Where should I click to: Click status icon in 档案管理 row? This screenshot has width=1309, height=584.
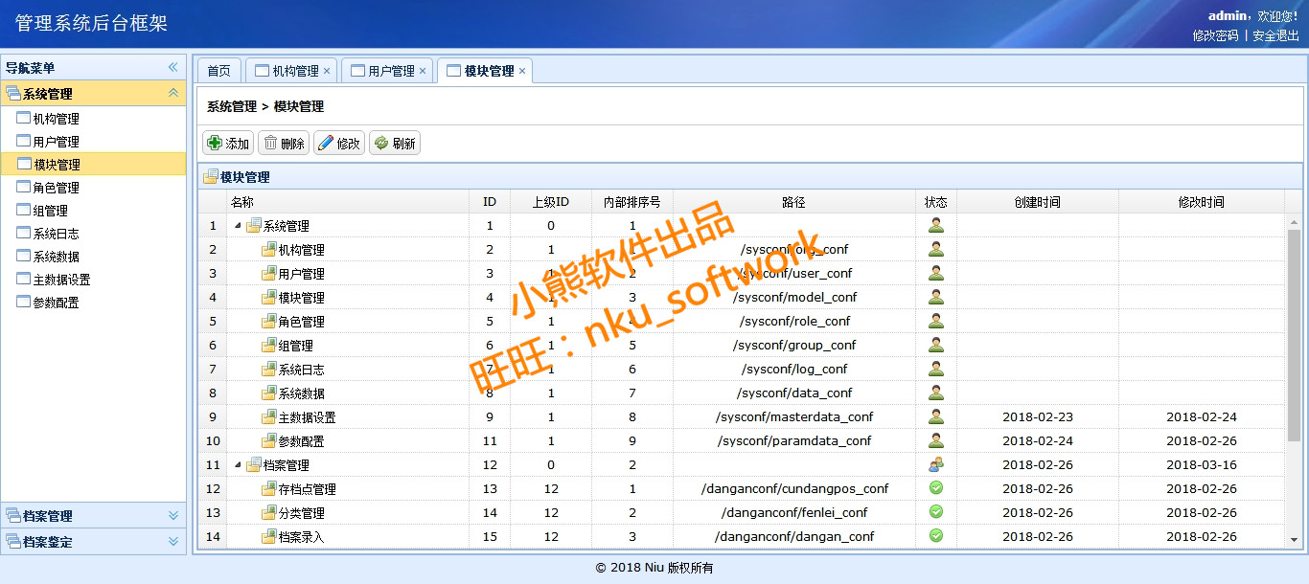click(x=936, y=464)
